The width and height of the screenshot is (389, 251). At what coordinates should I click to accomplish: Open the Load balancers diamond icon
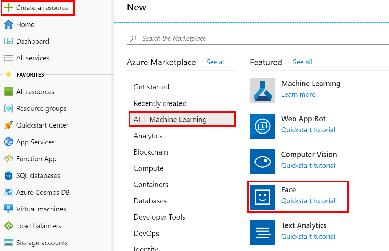coord(8,226)
